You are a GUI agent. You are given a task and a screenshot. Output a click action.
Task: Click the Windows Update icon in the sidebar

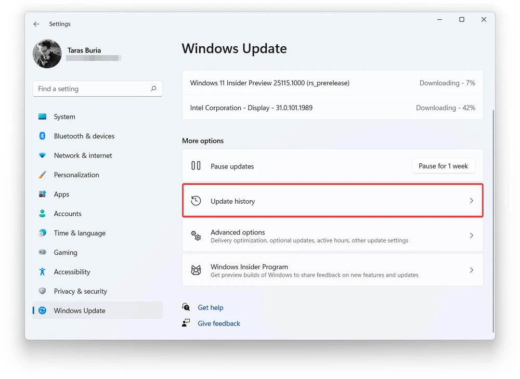point(42,310)
